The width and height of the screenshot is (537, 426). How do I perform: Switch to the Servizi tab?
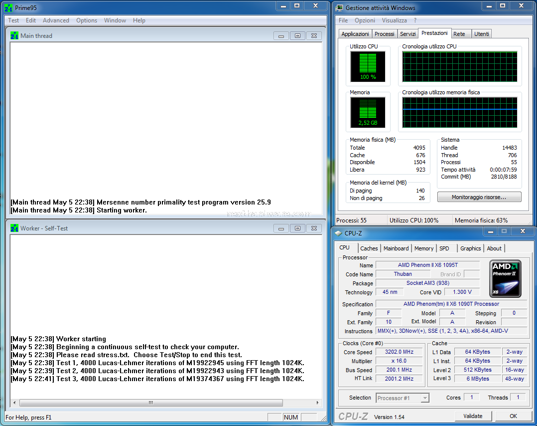[407, 34]
